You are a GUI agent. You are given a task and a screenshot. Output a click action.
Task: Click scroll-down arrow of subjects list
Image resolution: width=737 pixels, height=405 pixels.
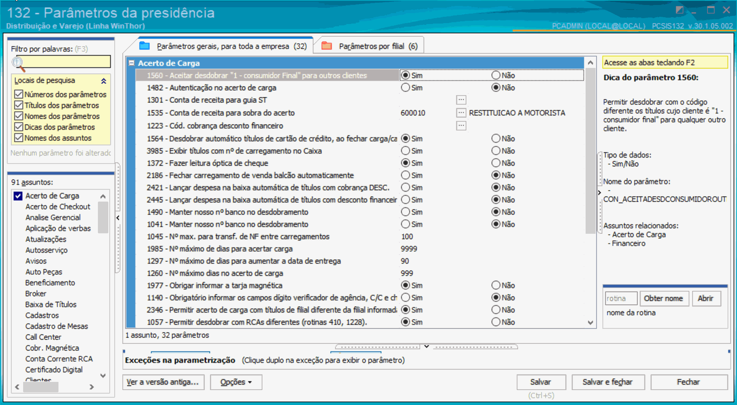click(103, 376)
